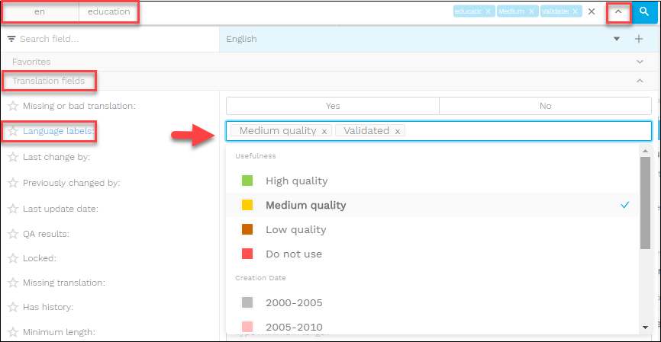The height and width of the screenshot is (342, 661).
Task: Remove the Medium quality tag from labels
Action: [324, 132]
